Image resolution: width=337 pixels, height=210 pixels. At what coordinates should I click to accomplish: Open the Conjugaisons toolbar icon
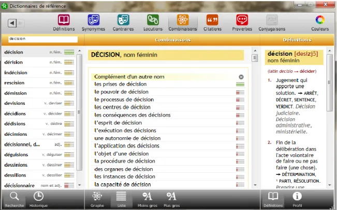coord(272,20)
